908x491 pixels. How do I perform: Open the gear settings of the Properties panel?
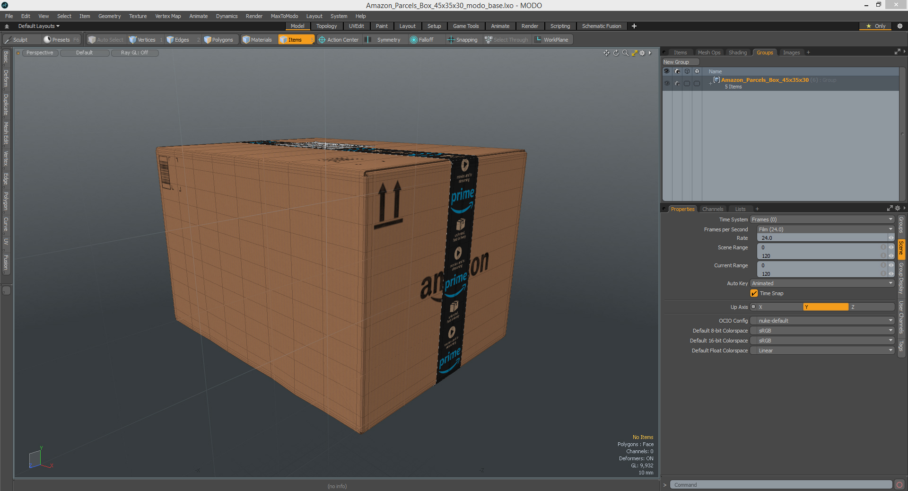(x=898, y=209)
